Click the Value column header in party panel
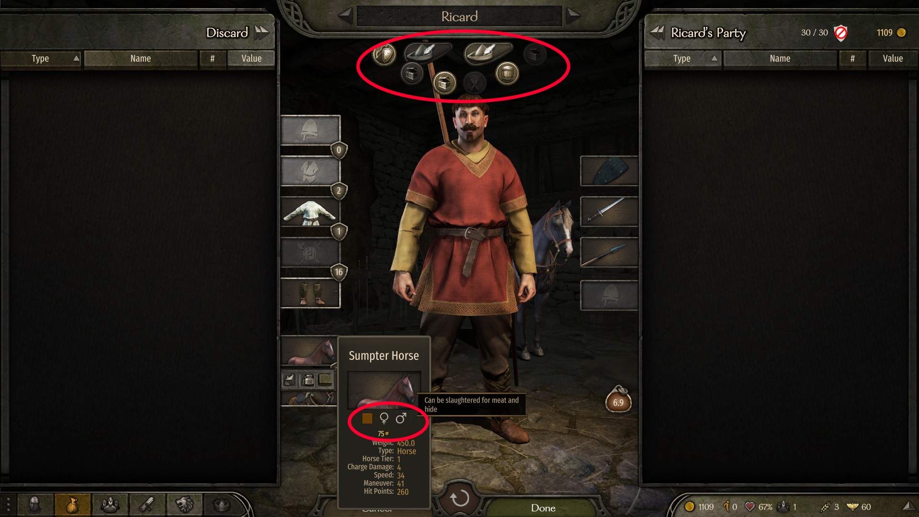Viewport: 919px width, 517px height. click(893, 58)
